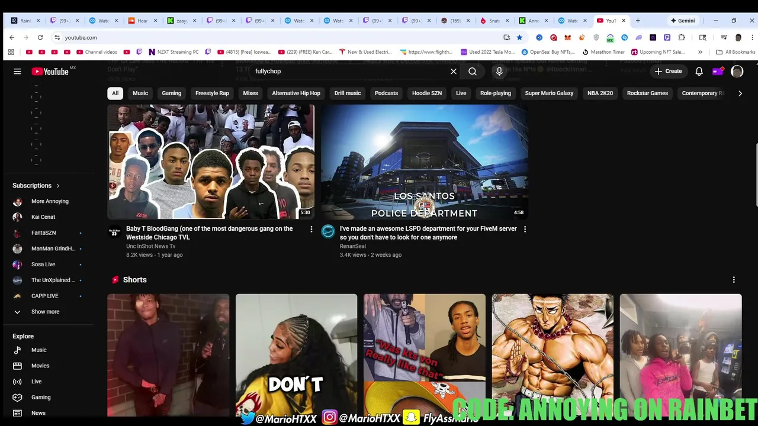Image resolution: width=758 pixels, height=426 pixels.
Task: Show hidden bookmarks with double chevron
Action: coord(701,52)
